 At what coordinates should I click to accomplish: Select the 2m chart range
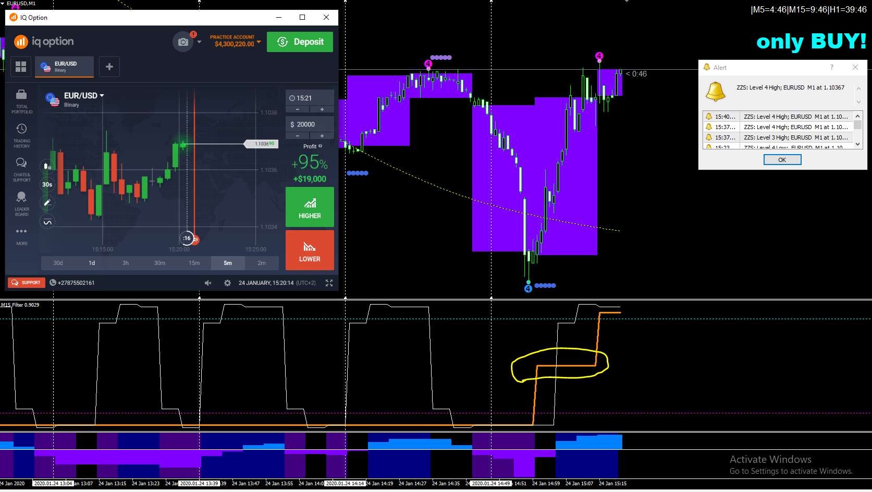click(x=262, y=263)
